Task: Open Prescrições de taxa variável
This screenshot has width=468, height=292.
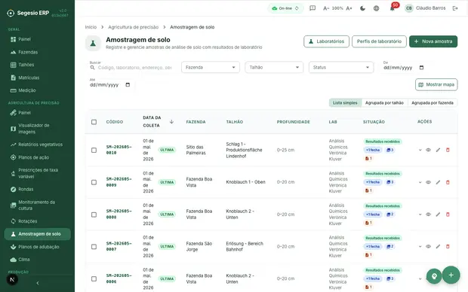Action: 37,173
